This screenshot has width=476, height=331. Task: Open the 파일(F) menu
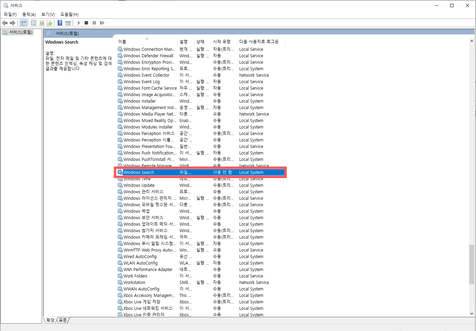(10, 14)
